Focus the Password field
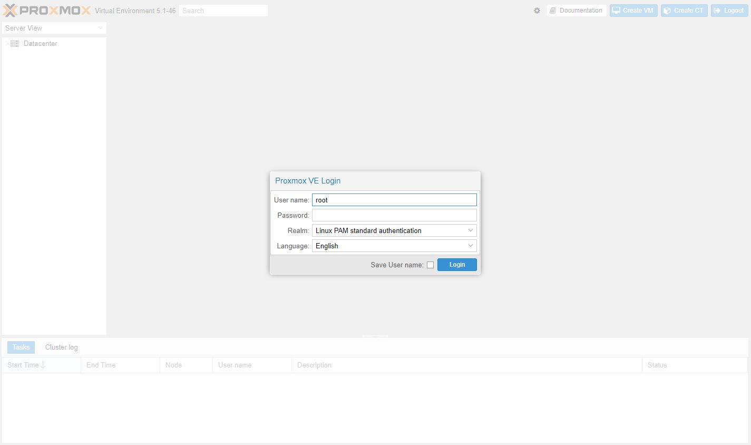This screenshot has height=445, width=751. [394, 215]
